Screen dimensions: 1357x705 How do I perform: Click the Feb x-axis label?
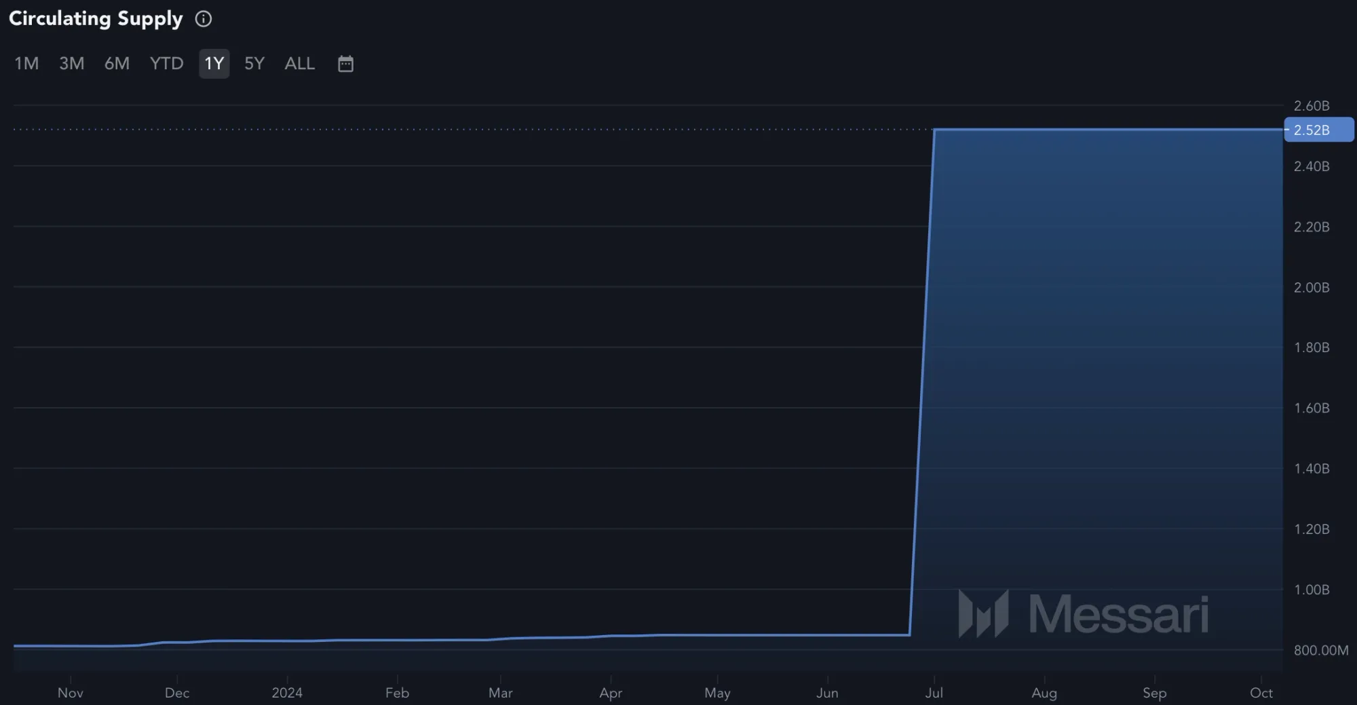click(397, 693)
